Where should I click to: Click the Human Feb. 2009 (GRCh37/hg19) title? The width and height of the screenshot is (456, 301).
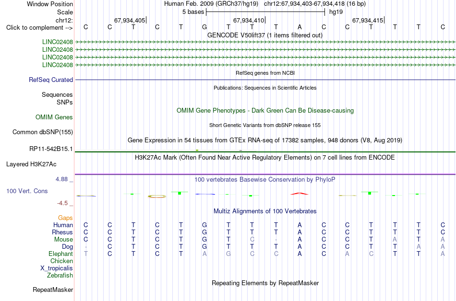pyautogui.click(x=211, y=4)
